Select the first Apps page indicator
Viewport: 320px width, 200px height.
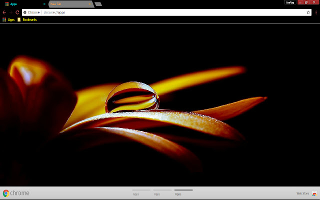[140, 192]
